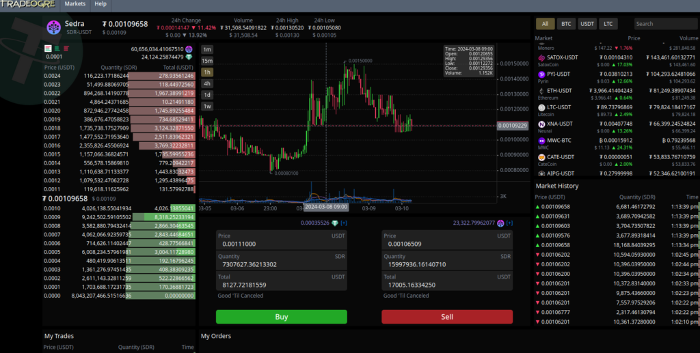Open the ETH-USDT market
The width and height of the screenshot is (700, 353).
[617, 94]
